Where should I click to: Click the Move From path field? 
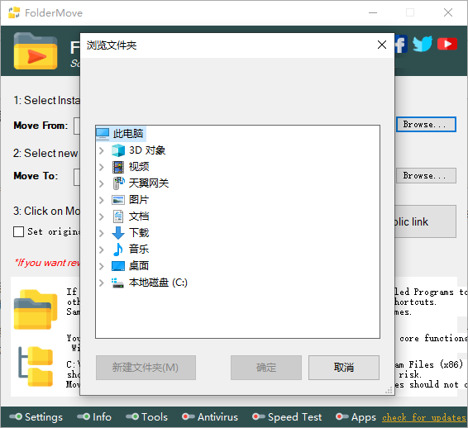(77, 126)
